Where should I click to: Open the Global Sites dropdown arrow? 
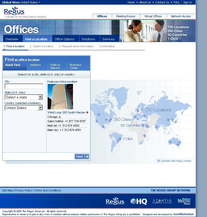(40, 2)
